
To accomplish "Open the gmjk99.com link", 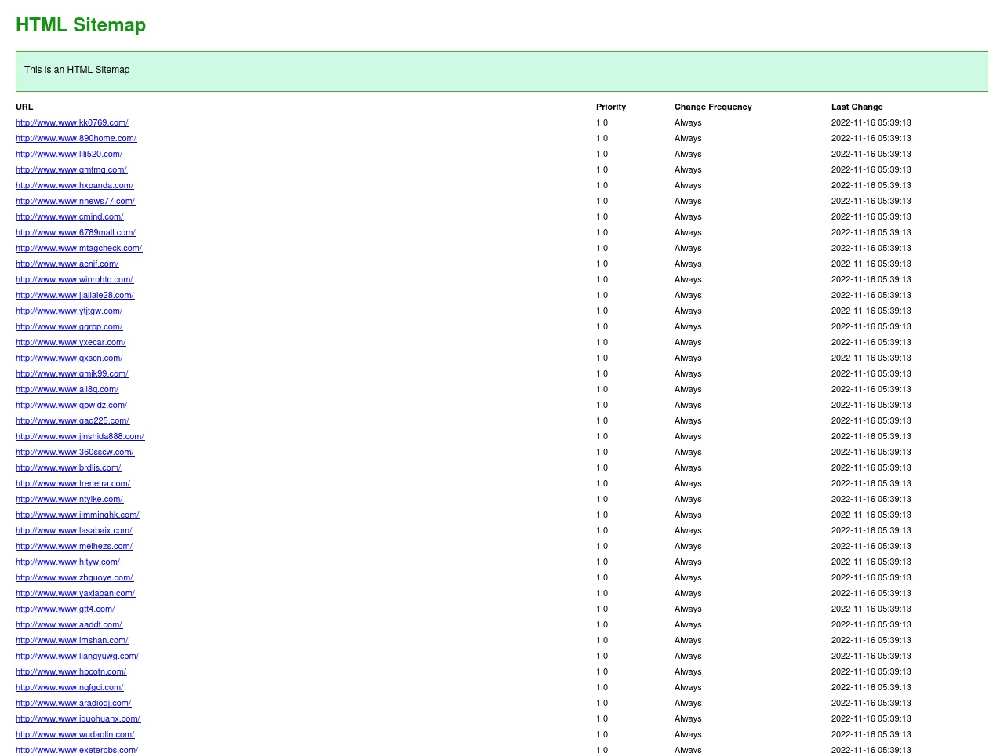I will tap(72, 373).
